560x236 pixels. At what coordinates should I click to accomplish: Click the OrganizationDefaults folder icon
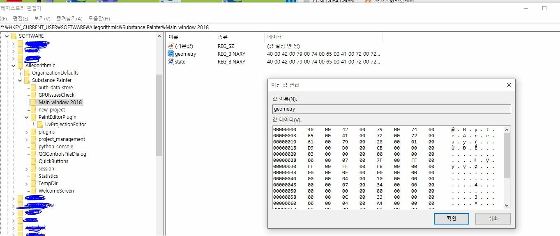27,73
